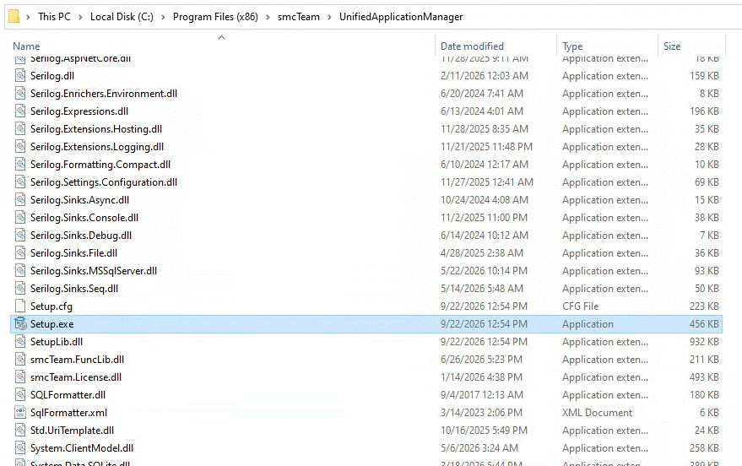The width and height of the screenshot is (742, 466).
Task: Click the Setup.exe installer icon
Action: pos(20,324)
